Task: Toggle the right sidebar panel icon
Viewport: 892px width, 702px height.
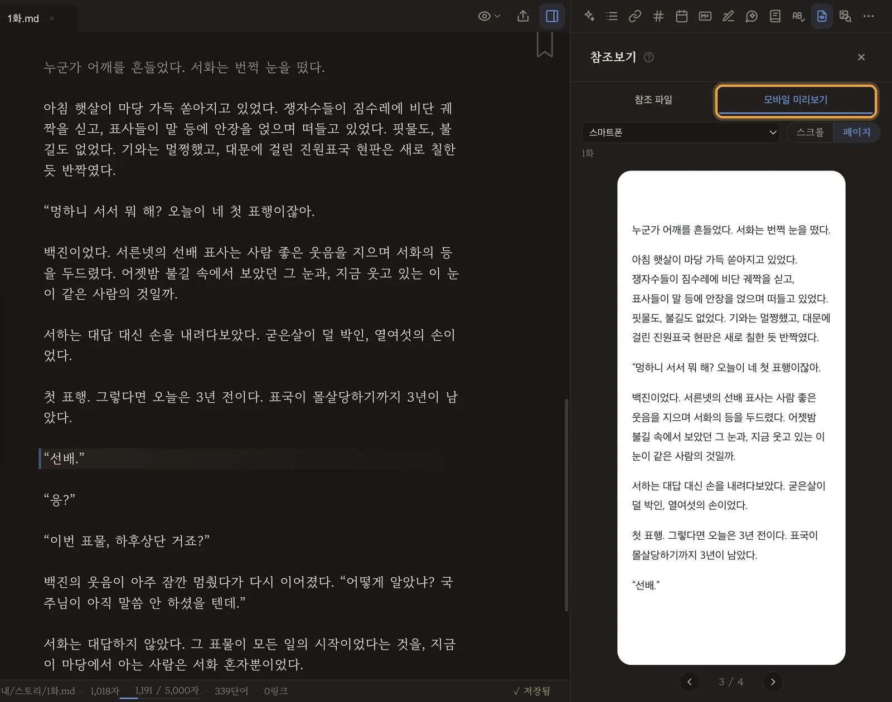Action: (x=552, y=16)
